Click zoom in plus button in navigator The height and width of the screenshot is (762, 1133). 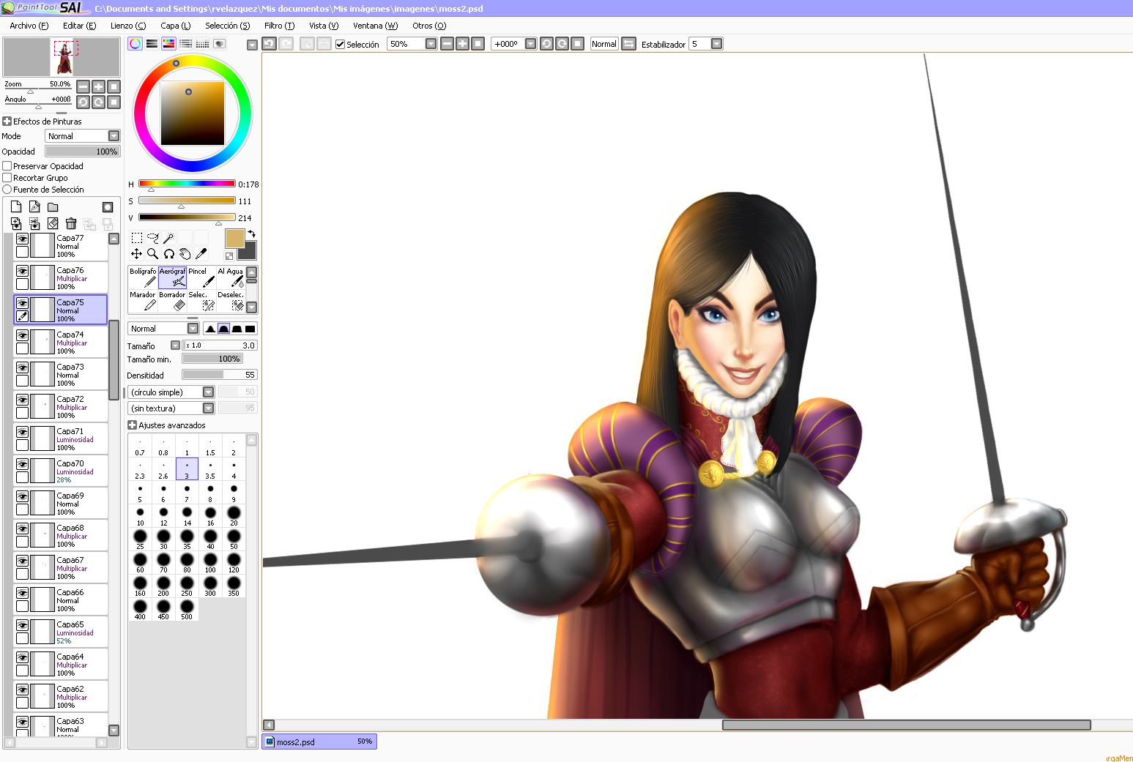click(99, 86)
